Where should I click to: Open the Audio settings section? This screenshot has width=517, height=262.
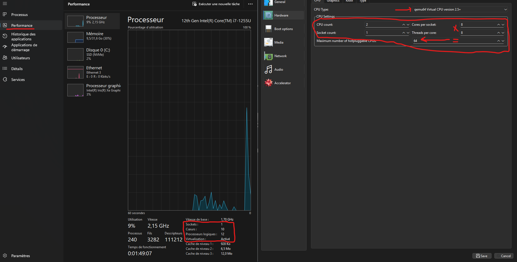[279, 70]
